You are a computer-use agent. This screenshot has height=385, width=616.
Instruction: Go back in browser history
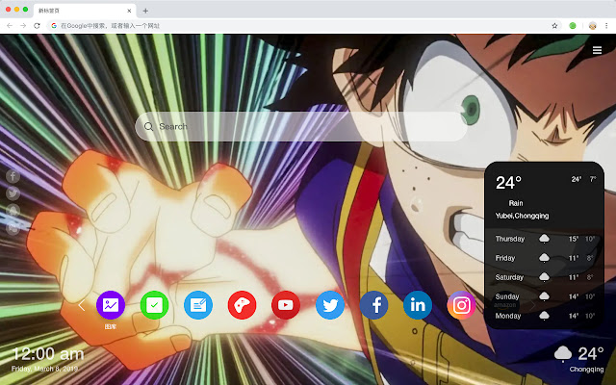click(10, 26)
